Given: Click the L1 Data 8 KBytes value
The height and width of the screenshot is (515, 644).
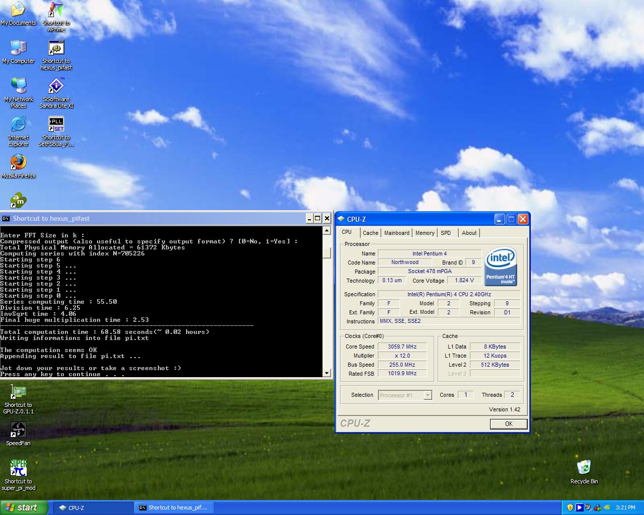Looking at the screenshot, I should [495, 347].
